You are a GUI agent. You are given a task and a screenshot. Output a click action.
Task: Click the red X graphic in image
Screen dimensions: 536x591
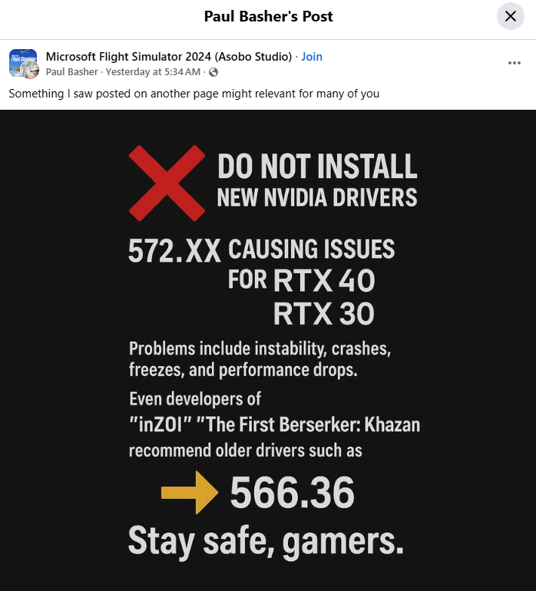167,183
